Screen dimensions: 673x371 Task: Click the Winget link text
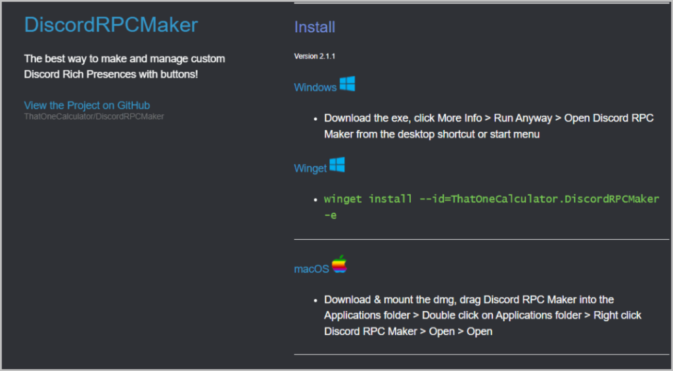[x=310, y=168]
